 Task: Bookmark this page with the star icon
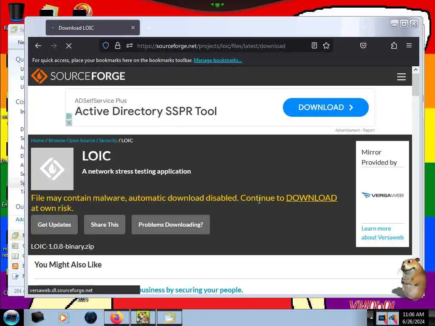(326, 46)
